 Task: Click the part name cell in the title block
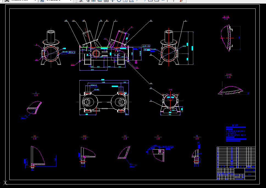[250, 174]
